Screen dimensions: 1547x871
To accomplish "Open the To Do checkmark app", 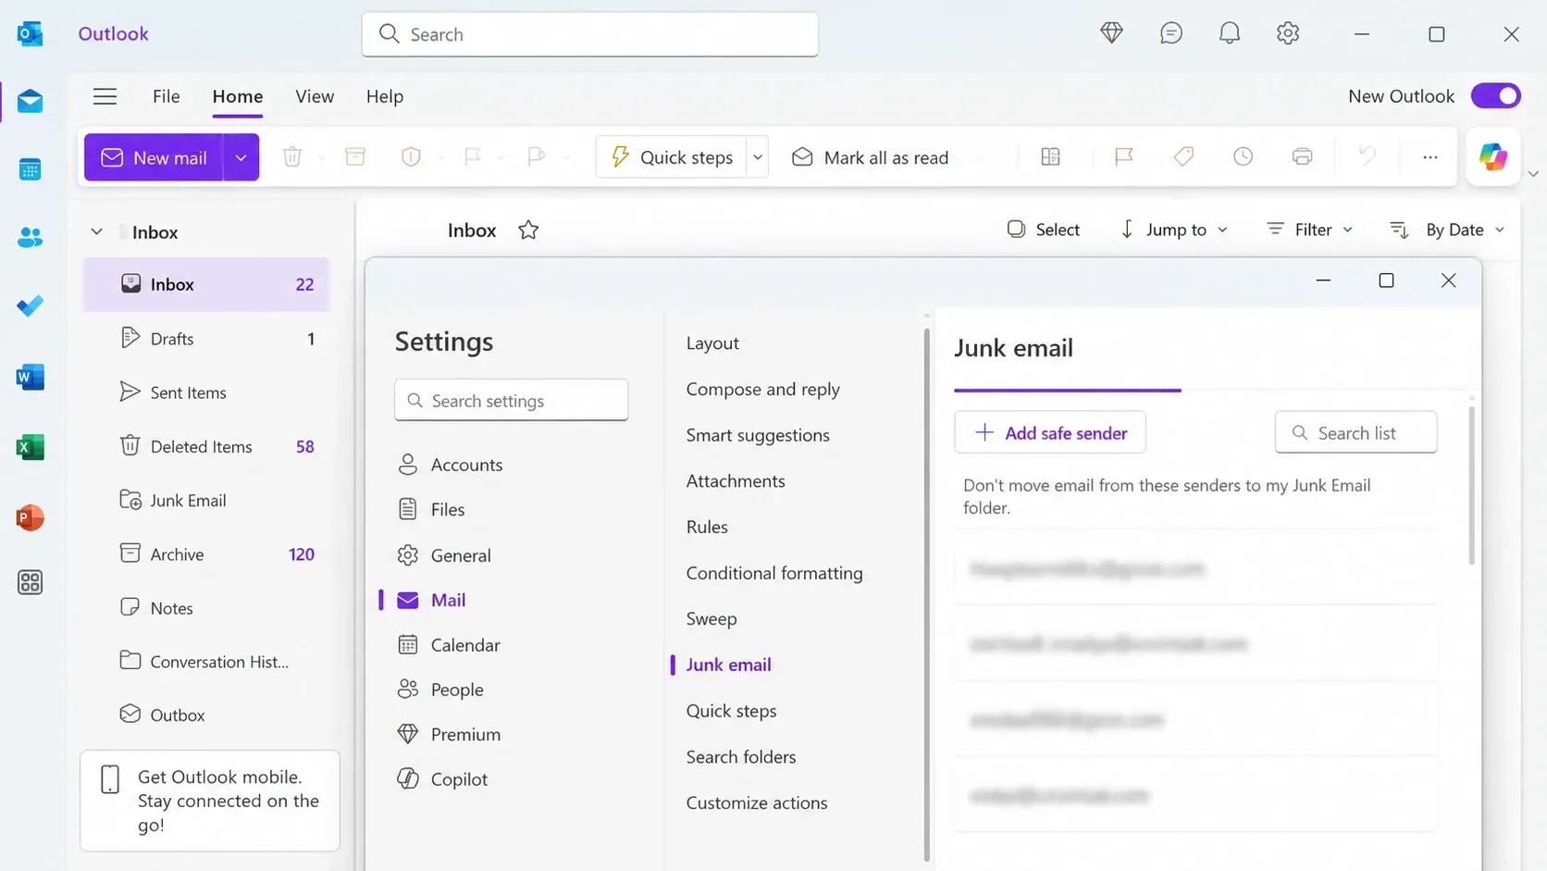I will click(x=30, y=306).
